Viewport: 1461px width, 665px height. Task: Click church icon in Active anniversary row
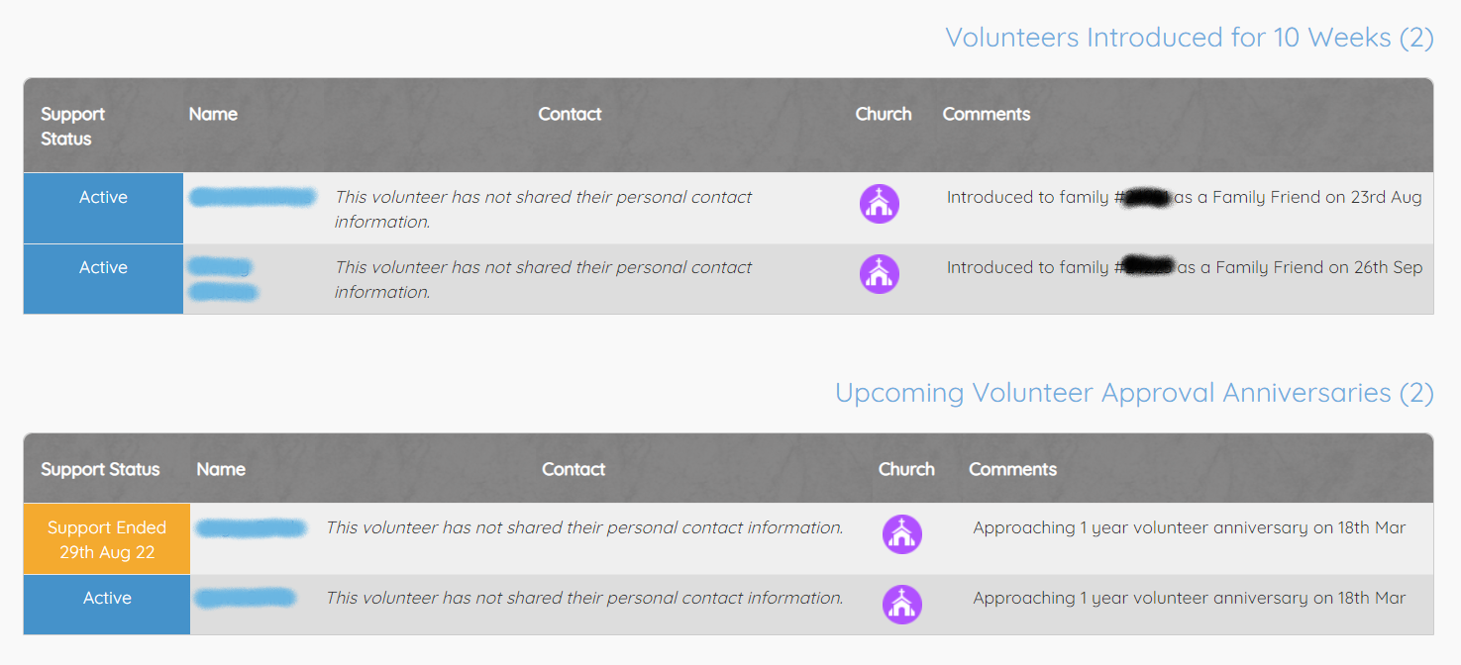click(901, 605)
